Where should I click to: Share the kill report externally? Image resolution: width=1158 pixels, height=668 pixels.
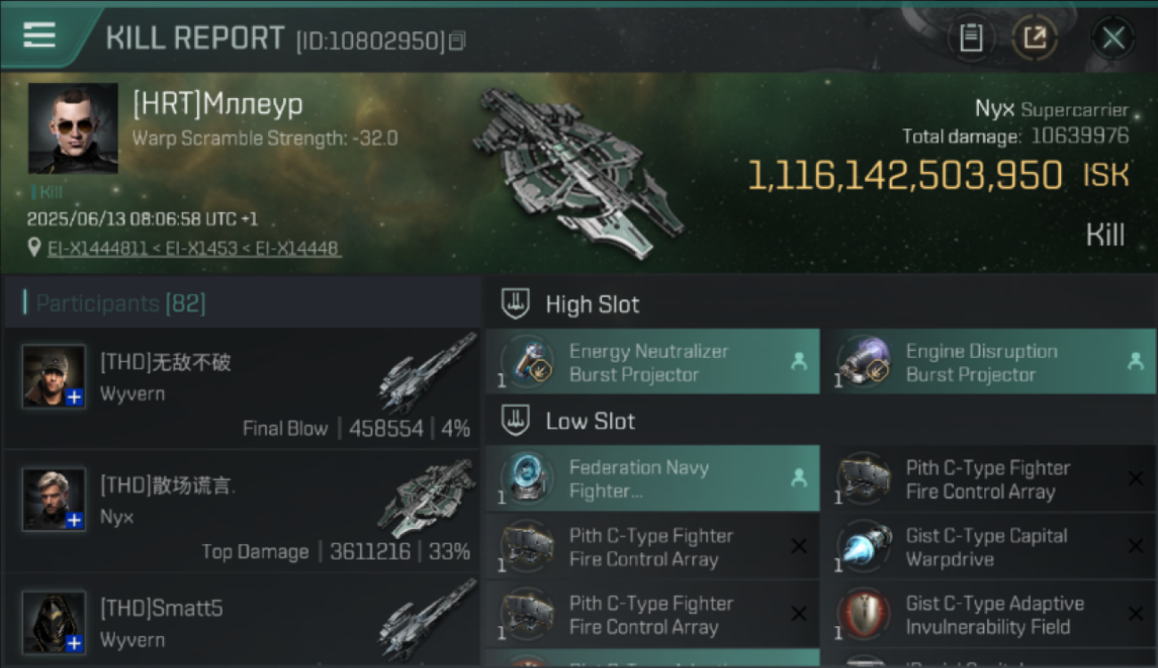point(1035,37)
